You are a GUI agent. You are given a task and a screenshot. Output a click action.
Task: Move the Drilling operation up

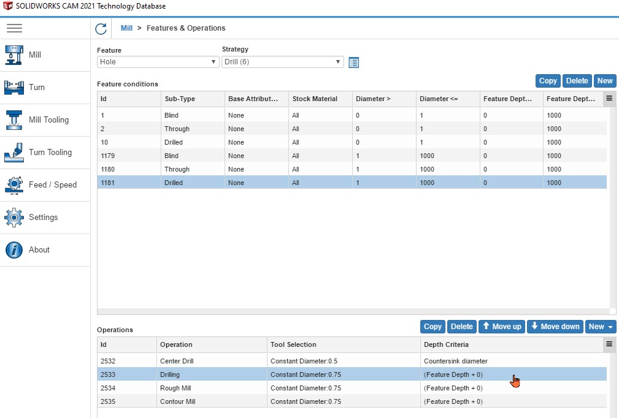[x=501, y=327]
